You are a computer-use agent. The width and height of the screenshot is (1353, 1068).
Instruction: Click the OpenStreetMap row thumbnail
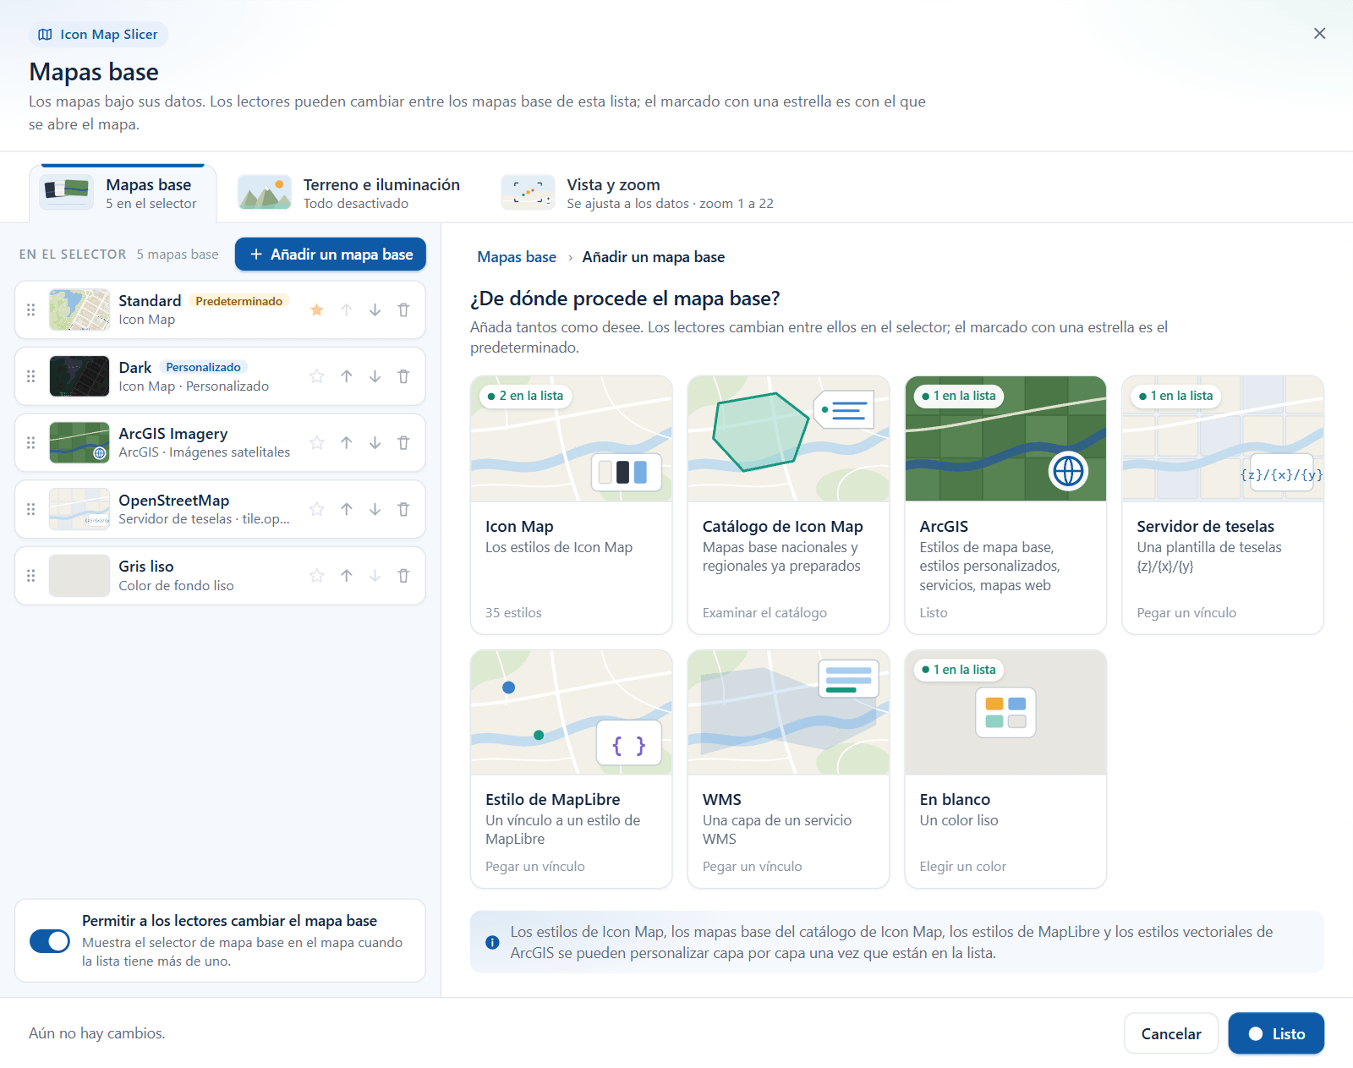(x=79, y=509)
